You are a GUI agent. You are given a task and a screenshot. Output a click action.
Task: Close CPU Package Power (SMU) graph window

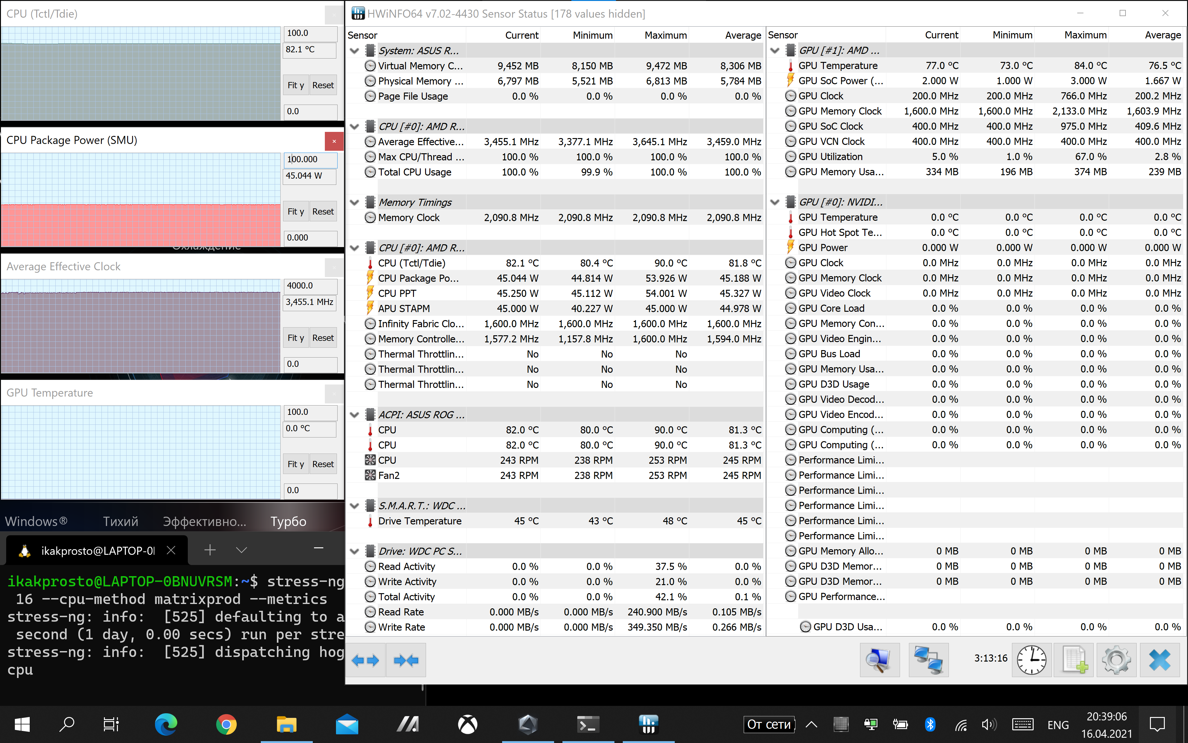click(x=334, y=141)
